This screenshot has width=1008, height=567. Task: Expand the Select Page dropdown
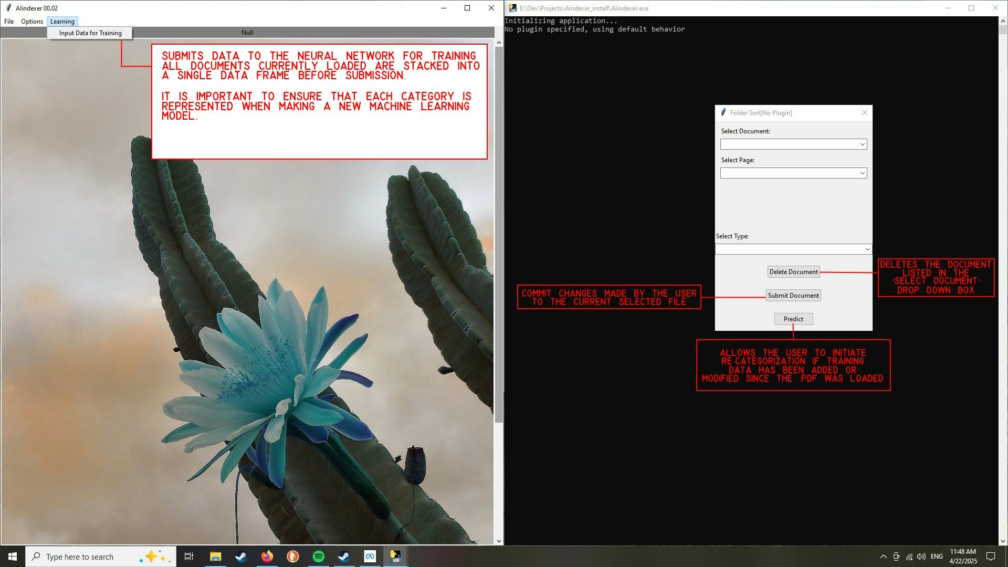[x=862, y=173]
